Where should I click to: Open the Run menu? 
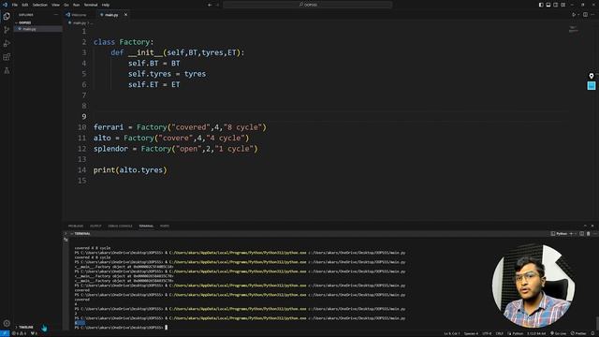pos(76,5)
